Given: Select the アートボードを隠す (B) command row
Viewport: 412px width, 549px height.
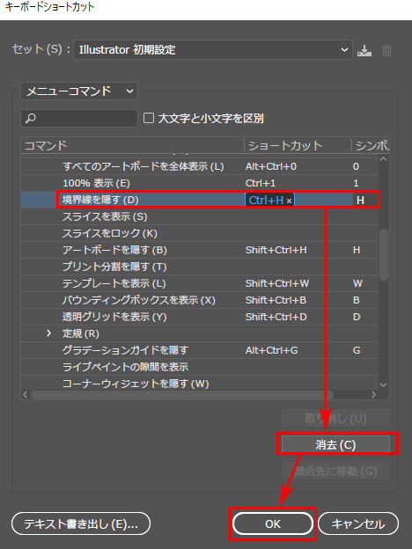Looking at the screenshot, I should [200, 250].
